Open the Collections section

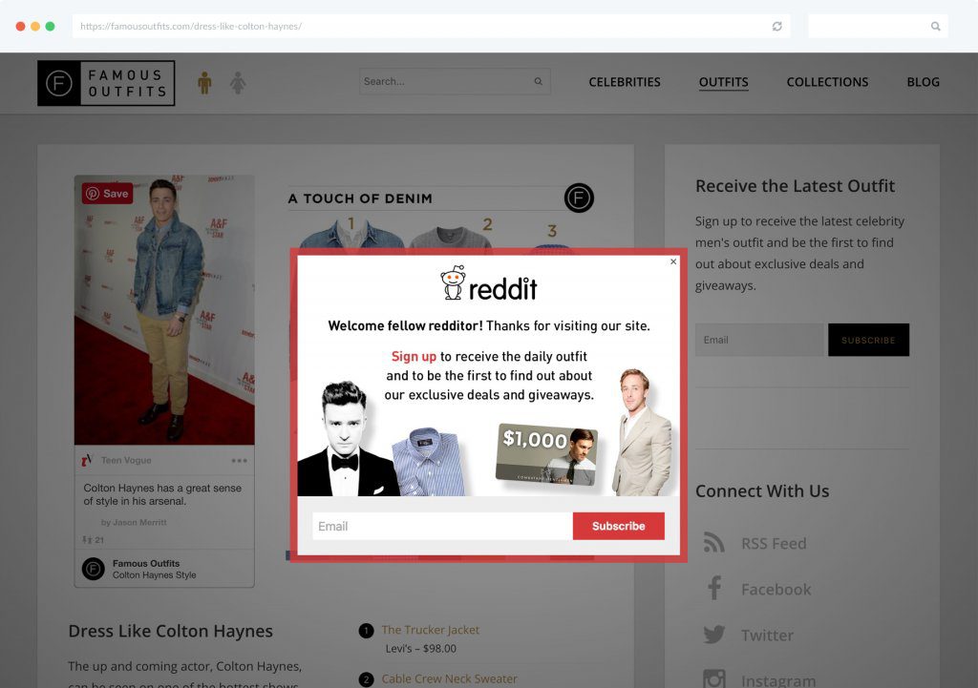coord(827,82)
